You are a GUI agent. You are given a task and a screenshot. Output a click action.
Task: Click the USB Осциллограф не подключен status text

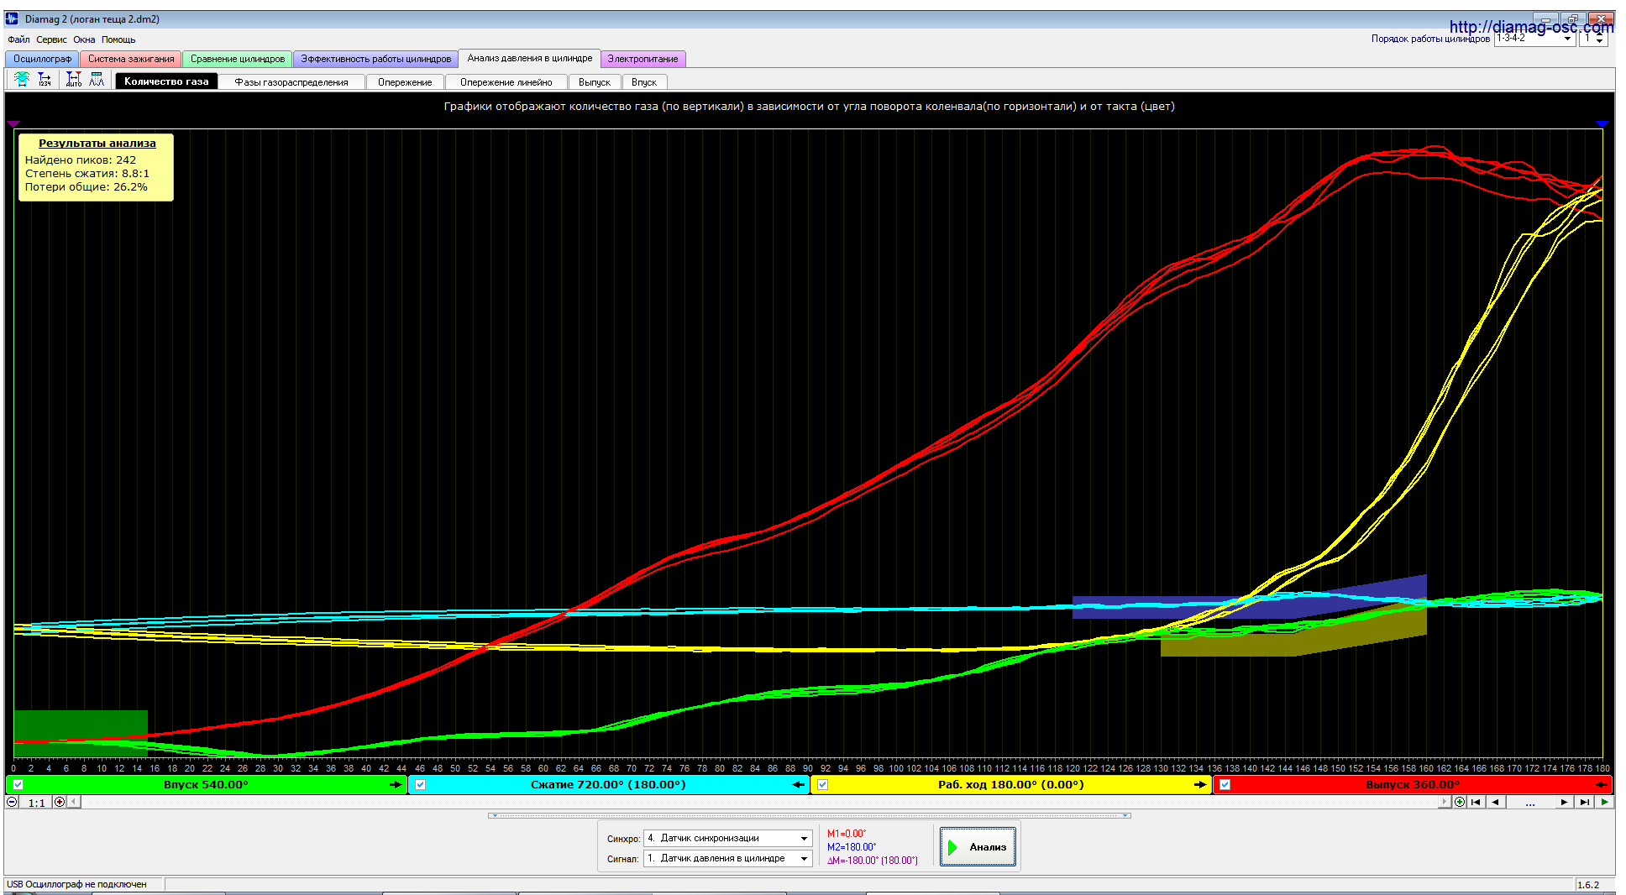tap(76, 884)
